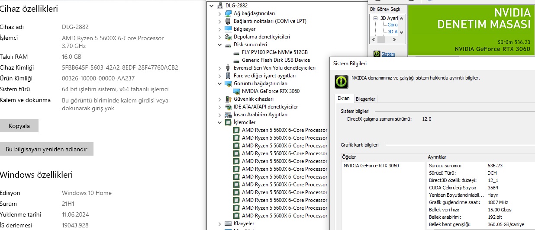This screenshot has width=535, height=230.
Task: Click the Güvenlik cihazları security icon
Action: point(228,99)
